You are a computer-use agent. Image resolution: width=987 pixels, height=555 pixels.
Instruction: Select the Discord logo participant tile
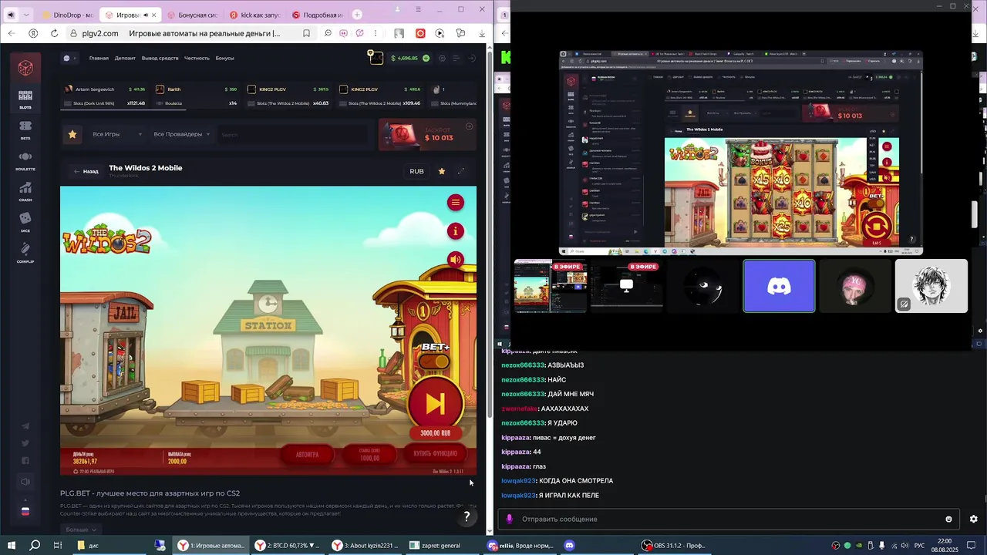pos(779,286)
